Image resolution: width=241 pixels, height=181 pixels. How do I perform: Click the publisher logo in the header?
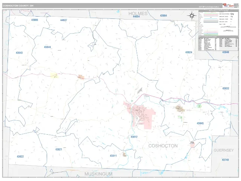click(228, 6)
